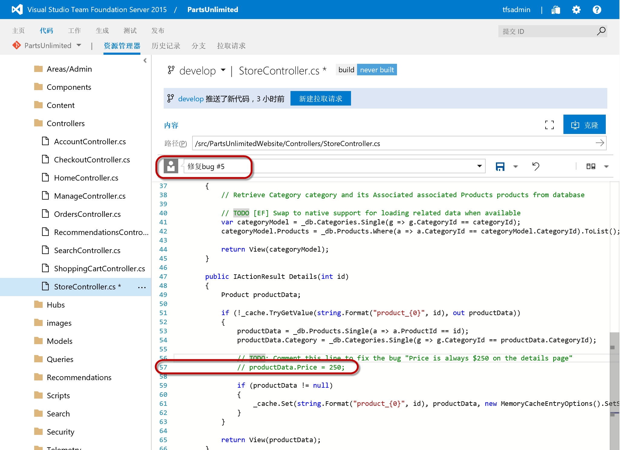
Task: Open the help question mark icon
Action: tap(597, 10)
